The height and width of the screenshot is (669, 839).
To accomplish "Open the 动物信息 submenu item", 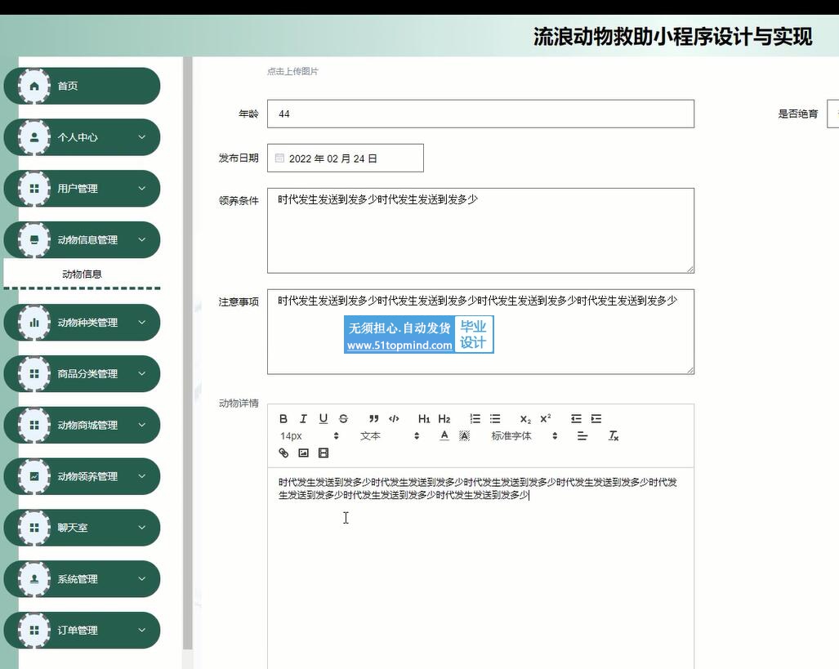I will (x=82, y=274).
